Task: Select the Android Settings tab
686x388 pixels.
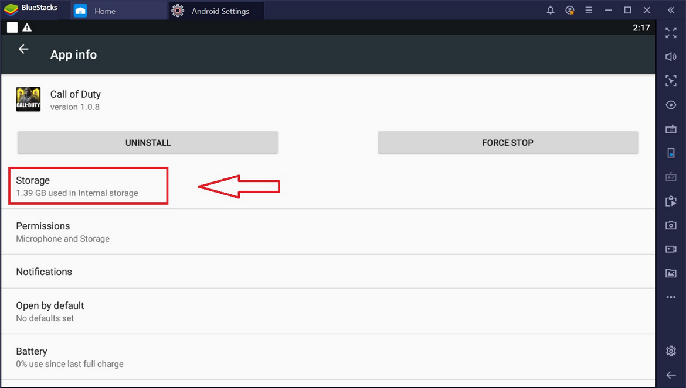Action: [216, 11]
